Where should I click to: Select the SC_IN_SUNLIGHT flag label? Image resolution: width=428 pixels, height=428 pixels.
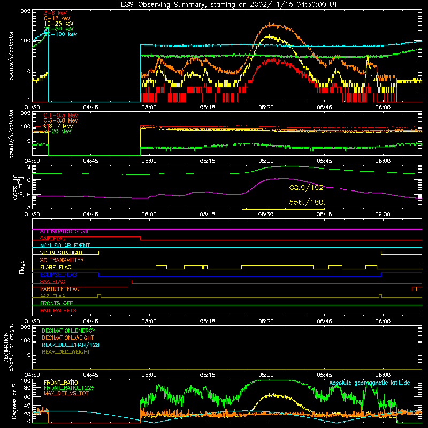(62, 253)
